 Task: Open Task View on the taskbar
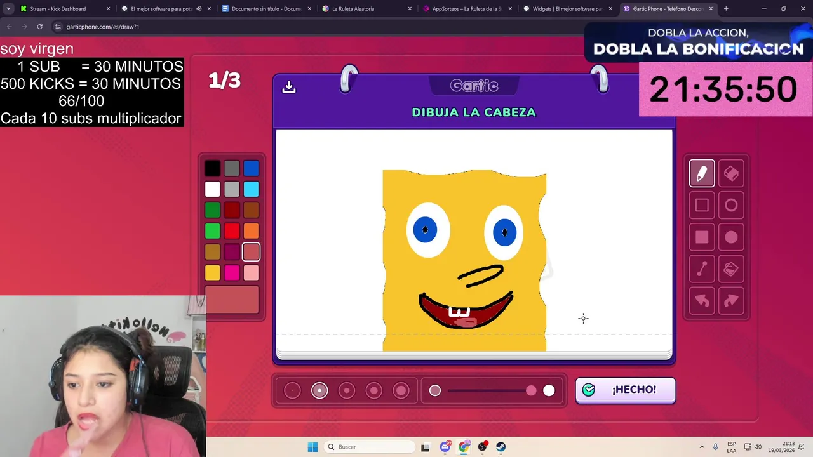pos(425,447)
